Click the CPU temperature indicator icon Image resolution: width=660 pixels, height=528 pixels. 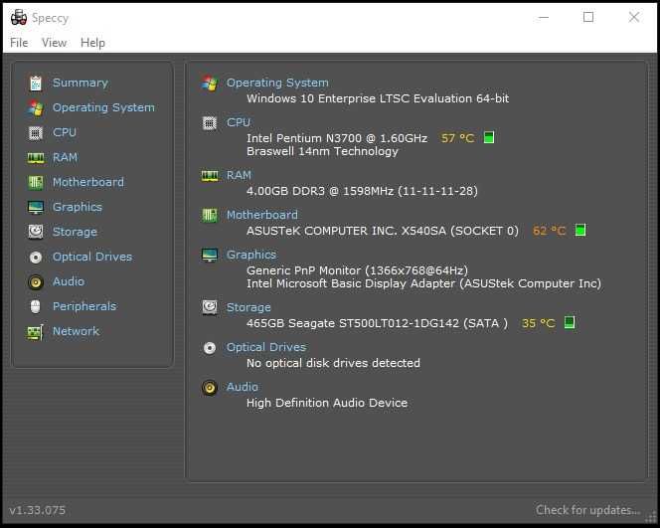point(489,138)
